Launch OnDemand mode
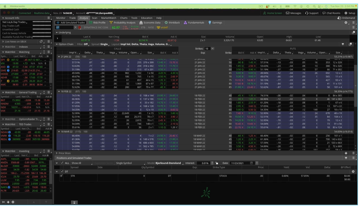Image resolution: width=362 pixels, height=213 pixels. 346,18
